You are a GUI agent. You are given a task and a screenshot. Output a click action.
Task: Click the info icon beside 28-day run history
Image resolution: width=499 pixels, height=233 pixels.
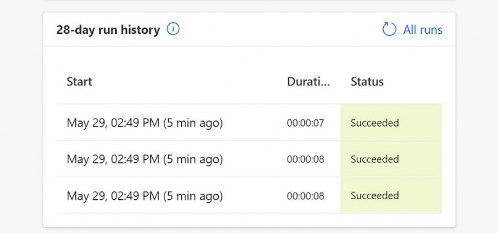pos(173,30)
